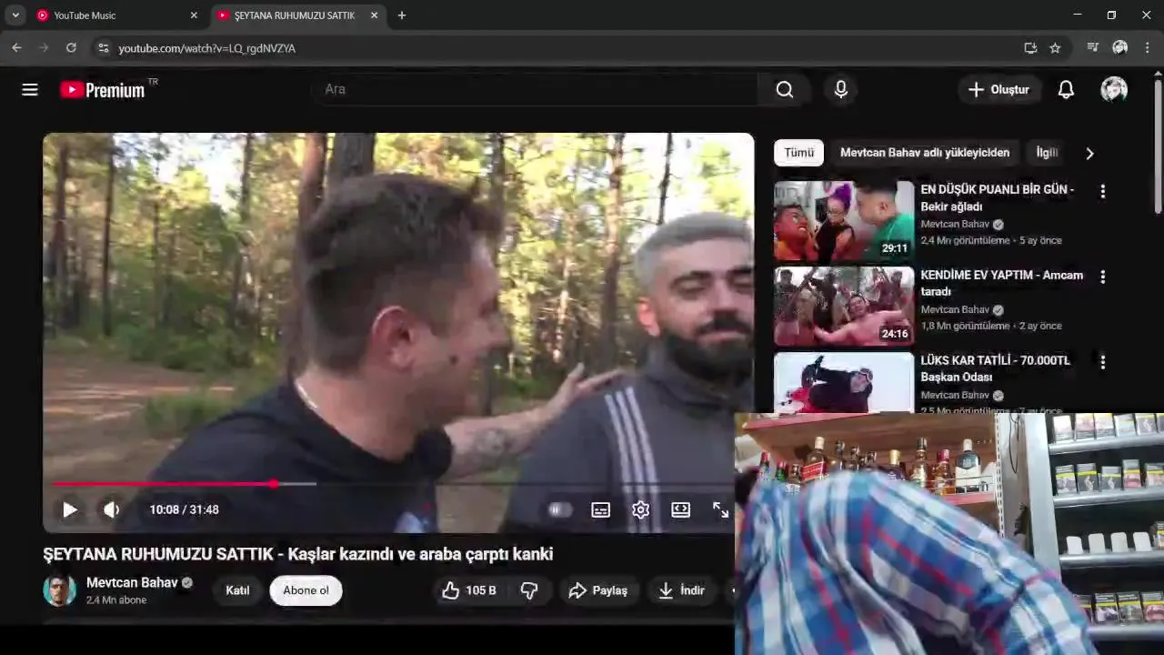The height and width of the screenshot is (655, 1164).
Task: Open KENDİME EV YAPTIM video thumbnail
Action: 844,307
